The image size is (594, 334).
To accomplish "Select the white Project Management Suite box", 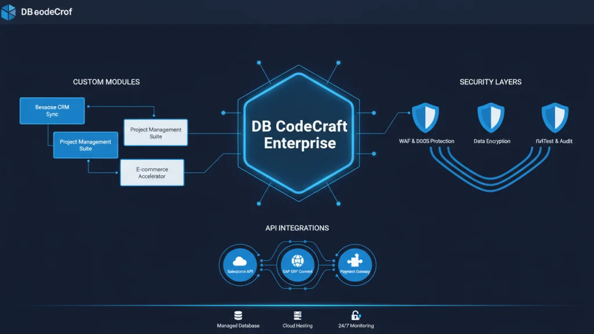I will (155, 133).
